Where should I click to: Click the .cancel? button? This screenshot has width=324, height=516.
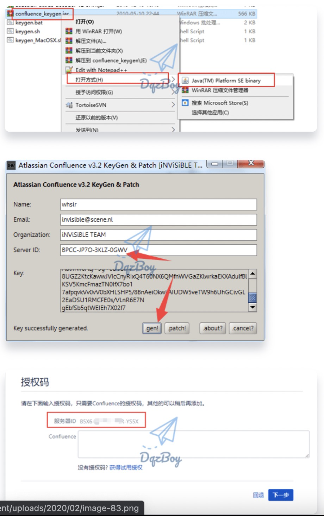point(243,328)
